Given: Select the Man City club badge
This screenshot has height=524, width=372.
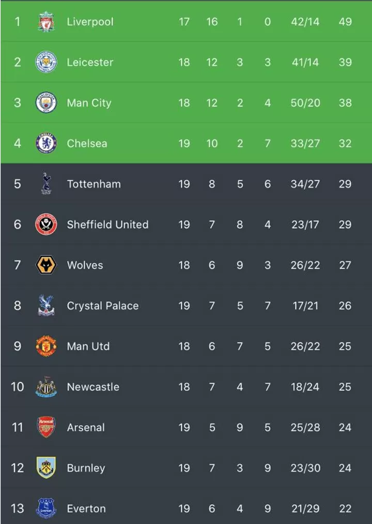Looking at the screenshot, I should click(46, 103).
